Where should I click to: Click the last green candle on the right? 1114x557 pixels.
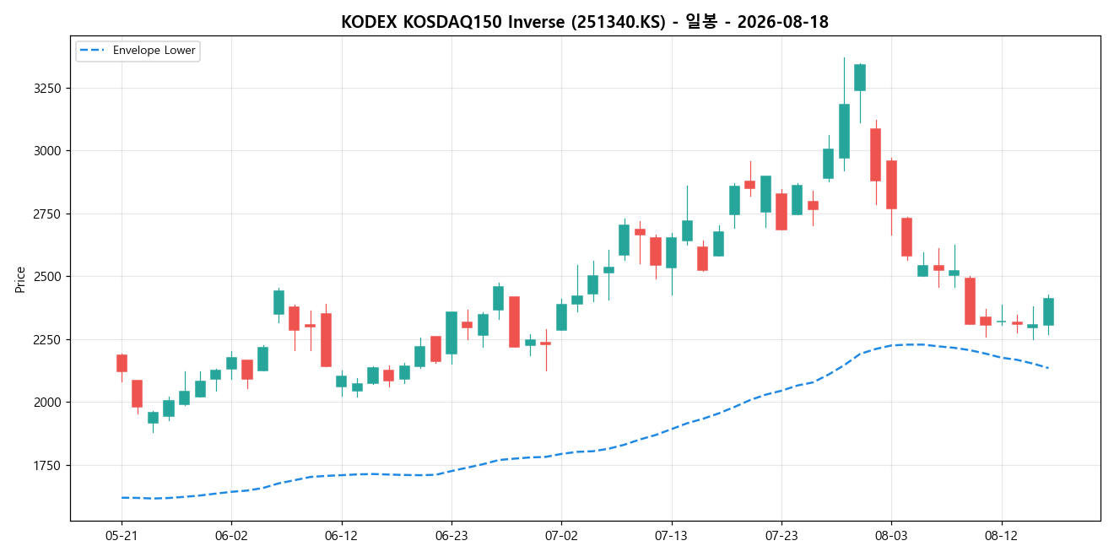tap(1048, 311)
